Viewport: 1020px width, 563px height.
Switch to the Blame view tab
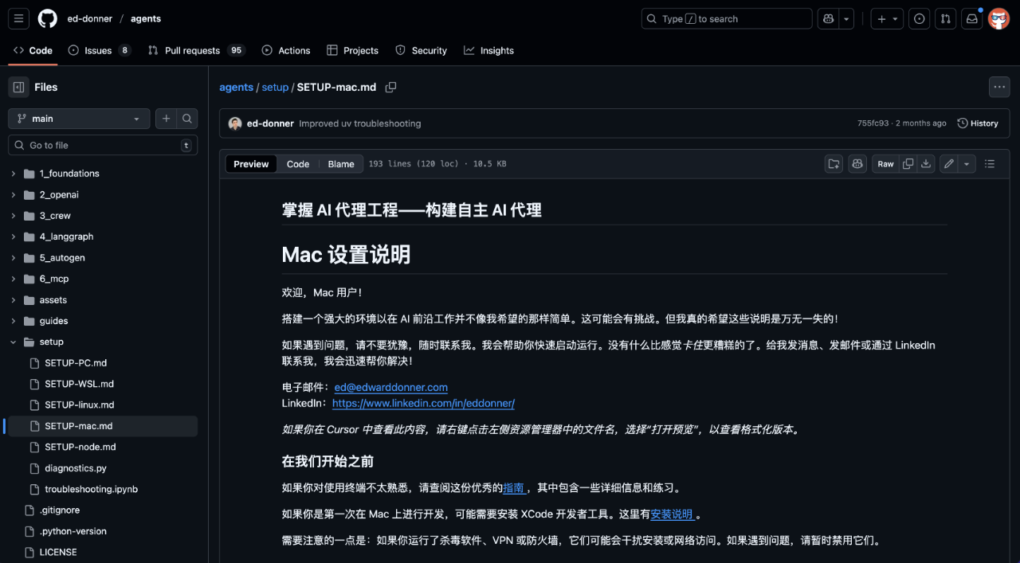tap(341, 164)
